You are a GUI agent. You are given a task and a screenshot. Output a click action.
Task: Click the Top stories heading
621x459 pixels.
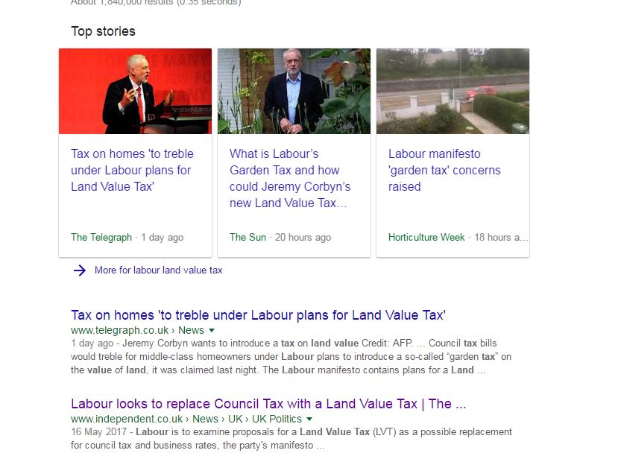[104, 31]
